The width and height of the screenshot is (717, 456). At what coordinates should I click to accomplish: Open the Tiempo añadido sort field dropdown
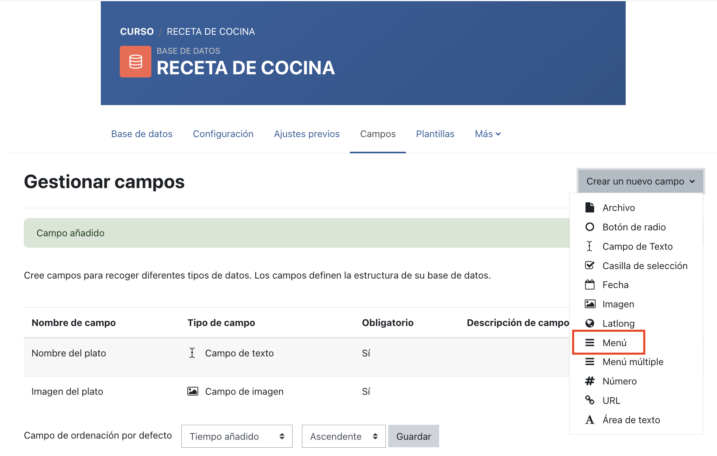(x=237, y=436)
